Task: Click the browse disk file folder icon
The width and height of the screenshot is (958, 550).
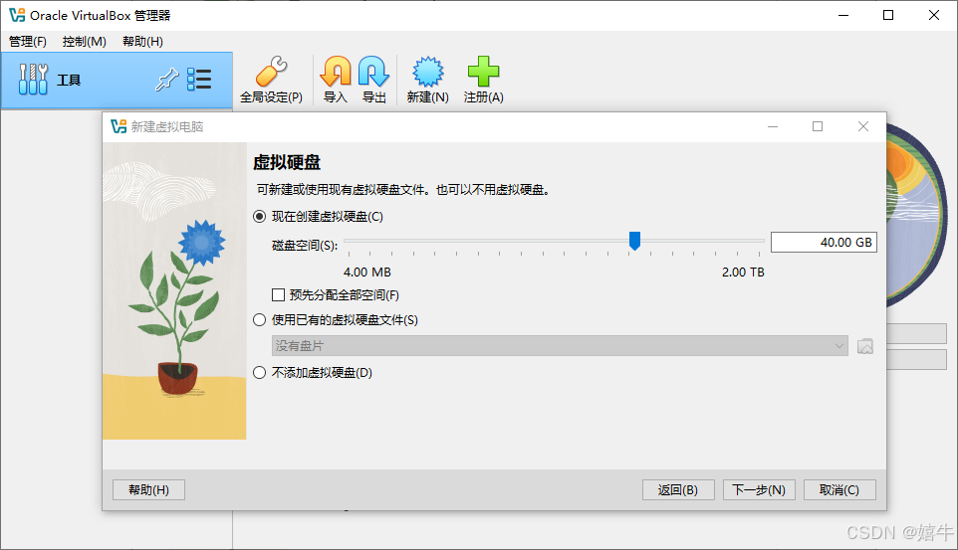Action: pyautogui.click(x=865, y=346)
